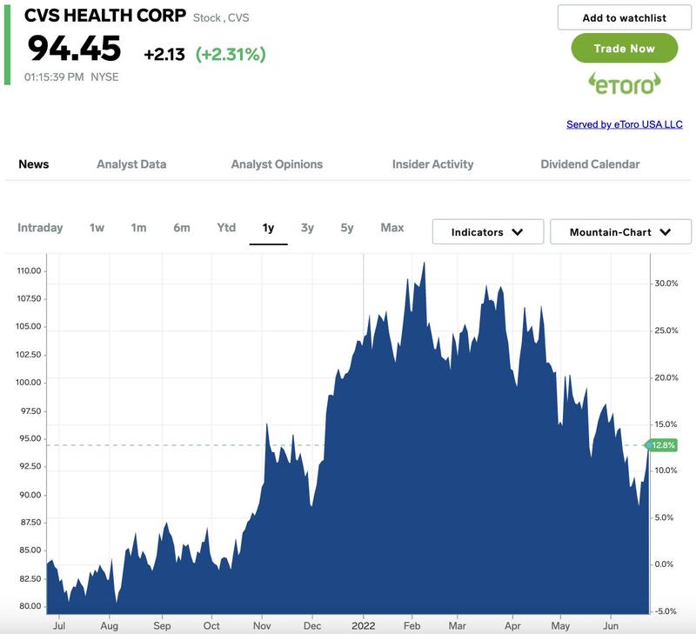This screenshot has width=696, height=634.
Task: Follow the Served by eToro USA LLC link
Action: point(624,124)
